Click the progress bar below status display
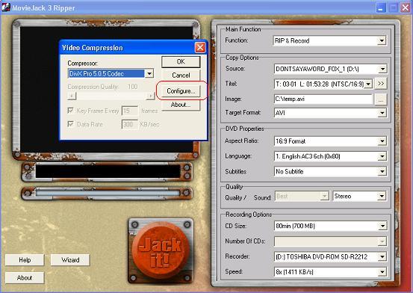Viewport: 413px width, 293px height. (x=108, y=193)
